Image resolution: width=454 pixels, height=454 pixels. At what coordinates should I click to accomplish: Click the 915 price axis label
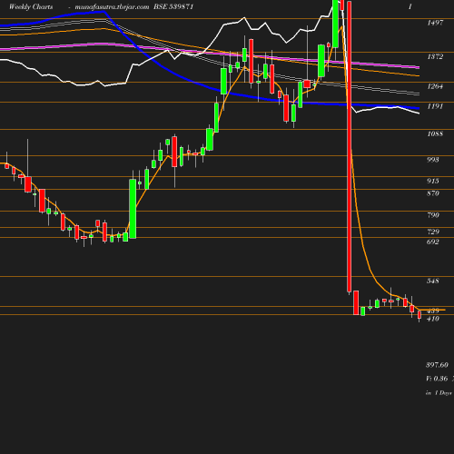[x=433, y=181]
